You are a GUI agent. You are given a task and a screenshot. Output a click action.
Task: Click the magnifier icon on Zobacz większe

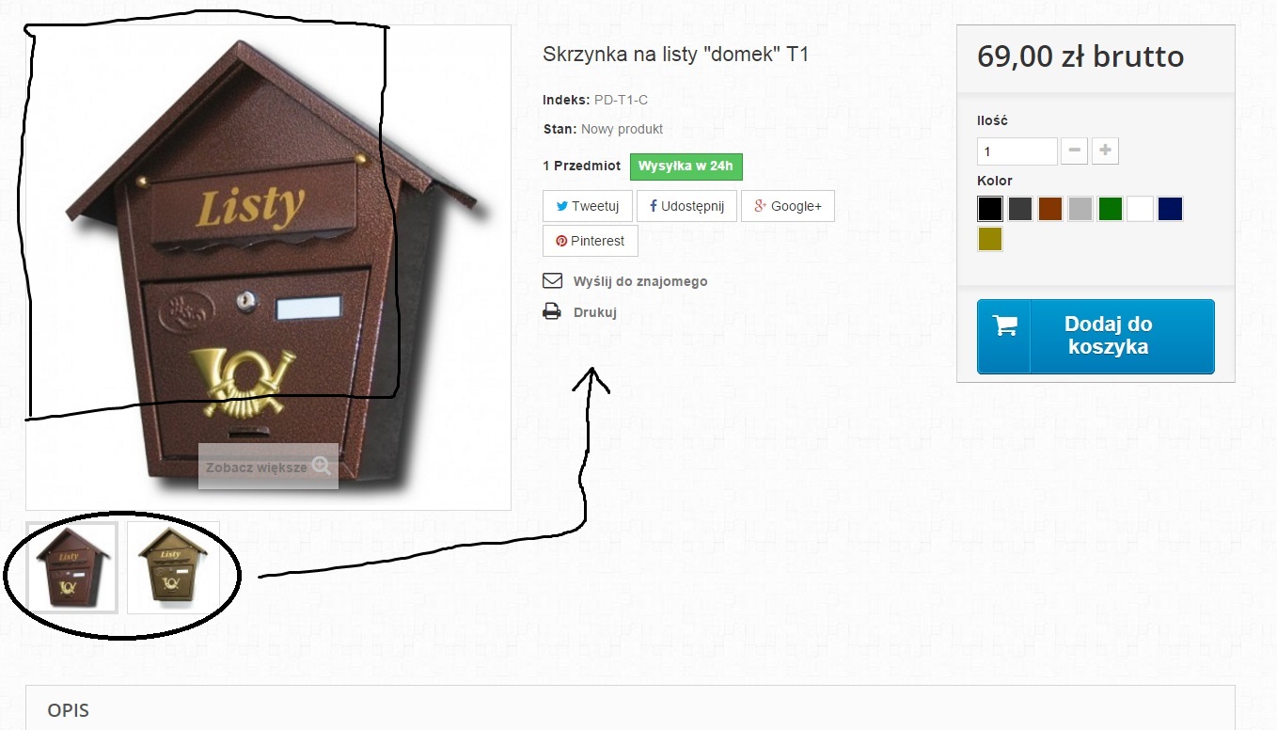322,466
